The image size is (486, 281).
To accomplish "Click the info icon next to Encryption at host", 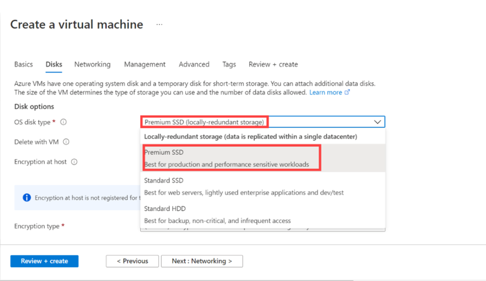I will (x=74, y=162).
